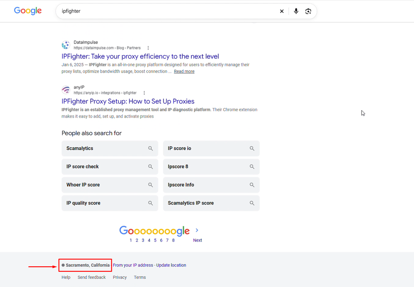The image size is (414, 287).
Task: Go to results page 8
Action: pyautogui.click(x=173, y=240)
